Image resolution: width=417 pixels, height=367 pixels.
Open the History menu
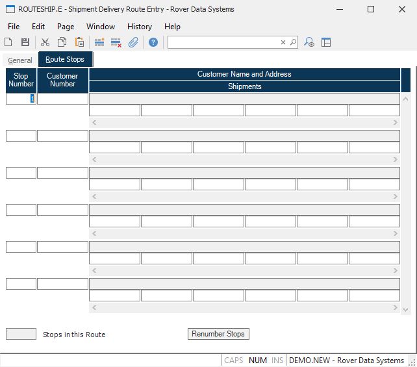pyautogui.click(x=140, y=27)
